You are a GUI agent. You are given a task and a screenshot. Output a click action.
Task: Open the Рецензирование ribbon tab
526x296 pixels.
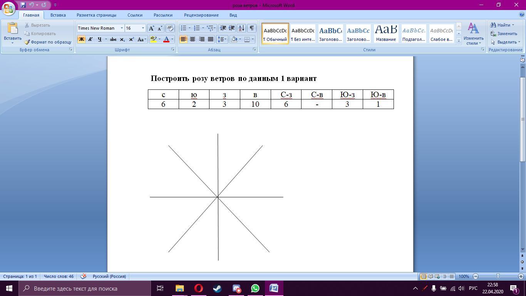(201, 15)
